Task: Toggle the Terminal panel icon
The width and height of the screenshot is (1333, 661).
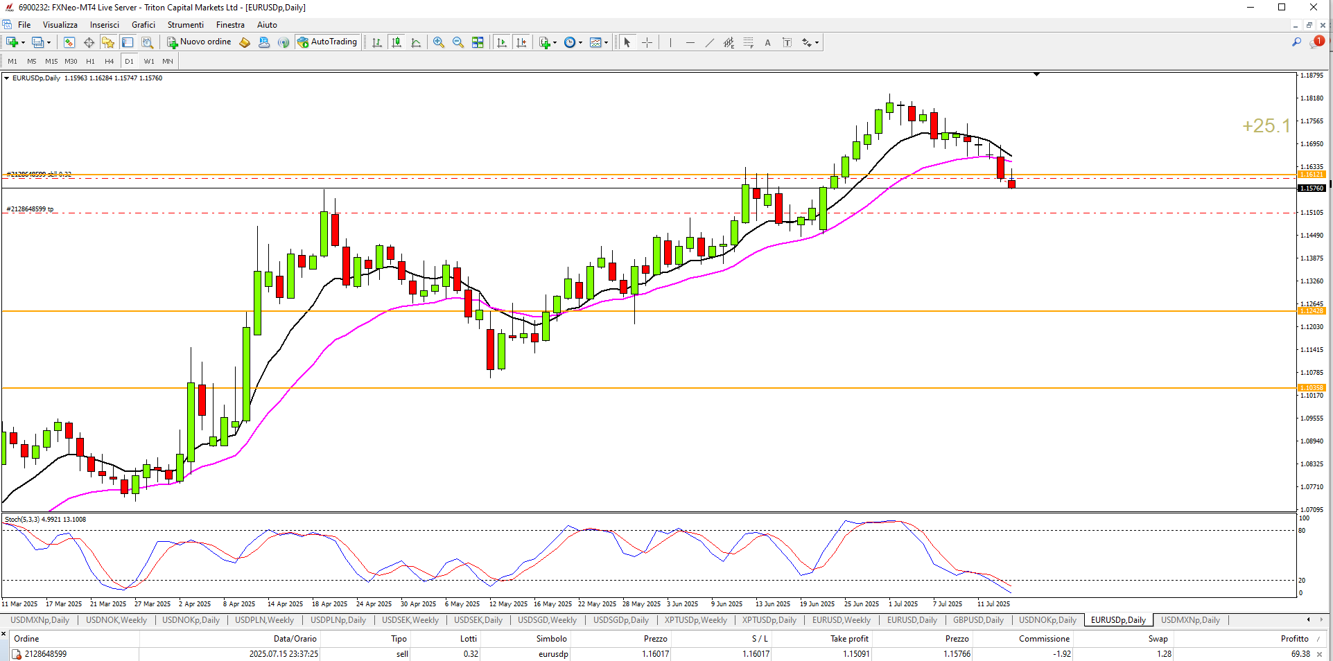Action: [x=128, y=42]
